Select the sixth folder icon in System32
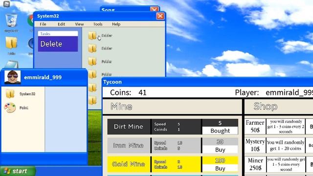The image size is (313, 176). 92,100
